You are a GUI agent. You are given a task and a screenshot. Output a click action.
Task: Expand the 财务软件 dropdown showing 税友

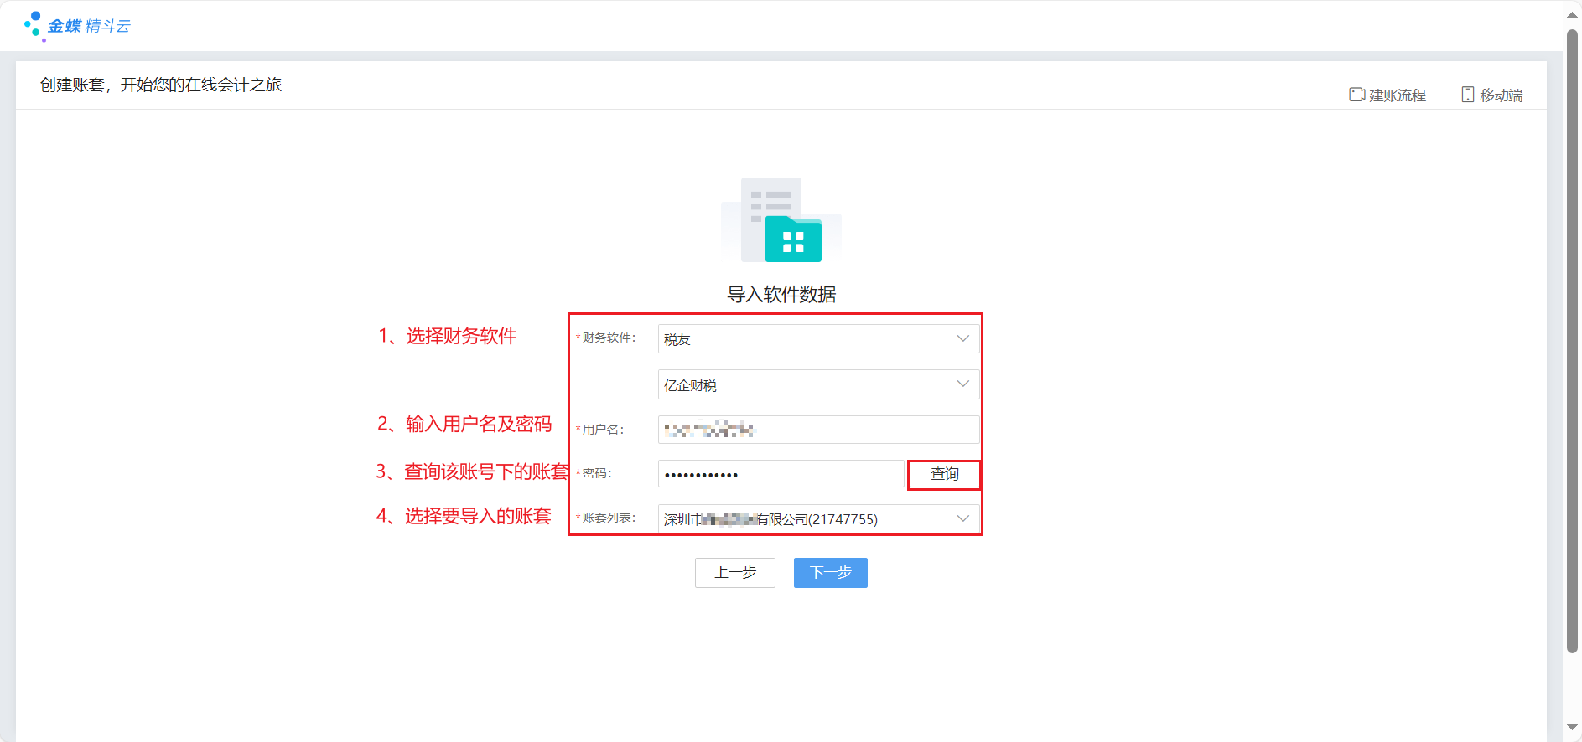pos(818,338)
